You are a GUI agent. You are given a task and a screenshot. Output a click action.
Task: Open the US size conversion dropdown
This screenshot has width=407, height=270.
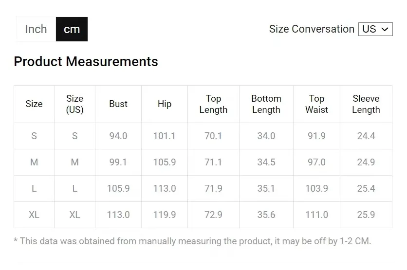[x=375, y=29]
